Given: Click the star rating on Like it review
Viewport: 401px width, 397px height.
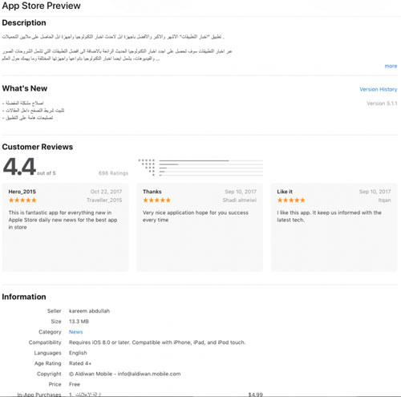Looking at the screenshot, I should (x=291, y=200).
